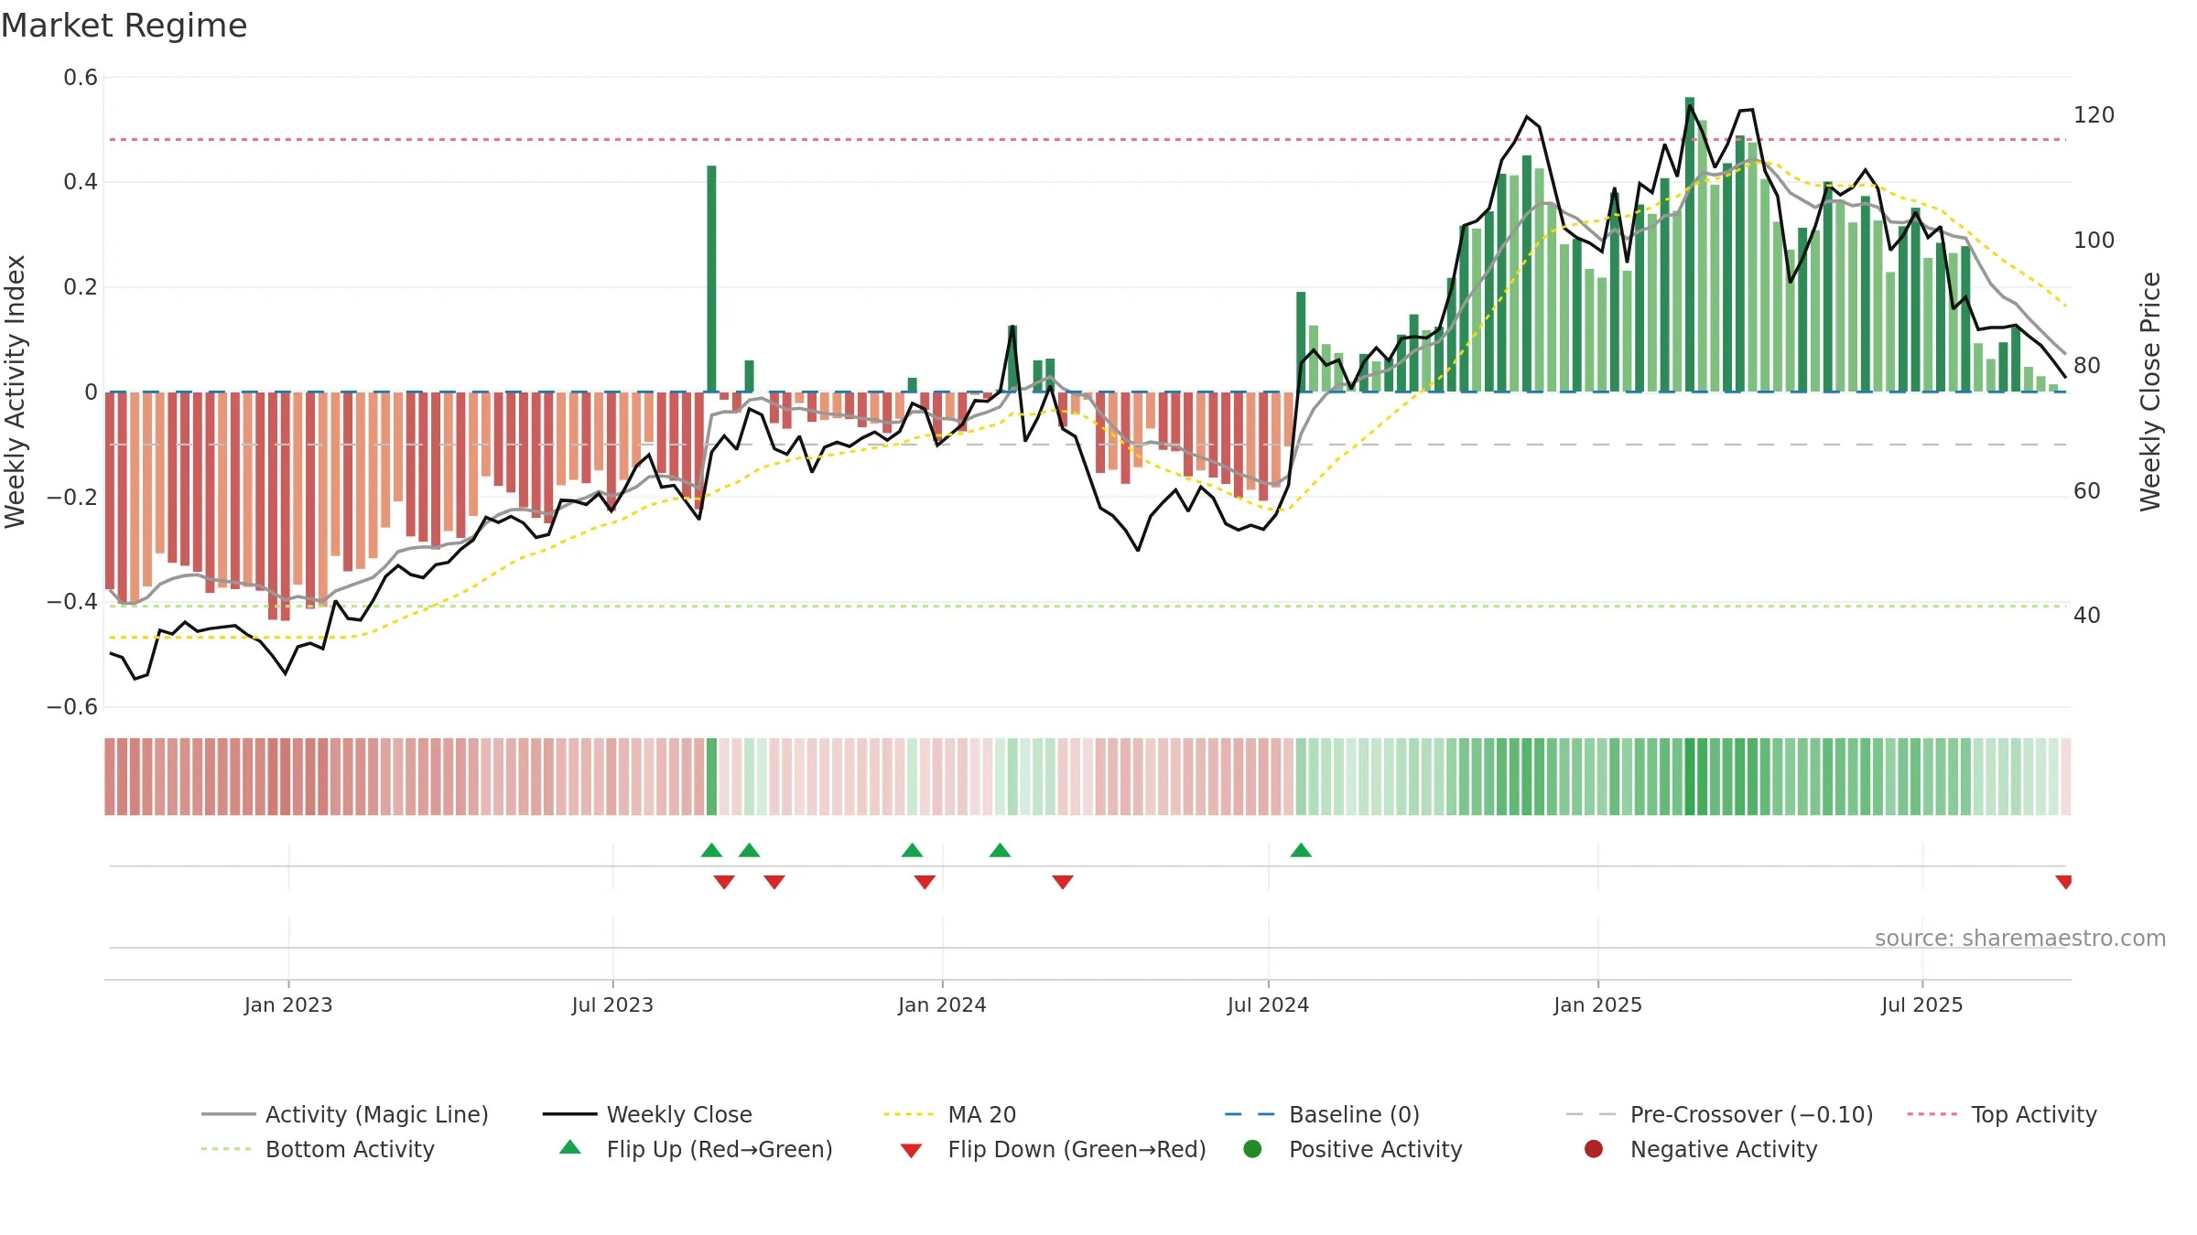
Task: Click the 40 price axis label
Action: (2087, 616)
